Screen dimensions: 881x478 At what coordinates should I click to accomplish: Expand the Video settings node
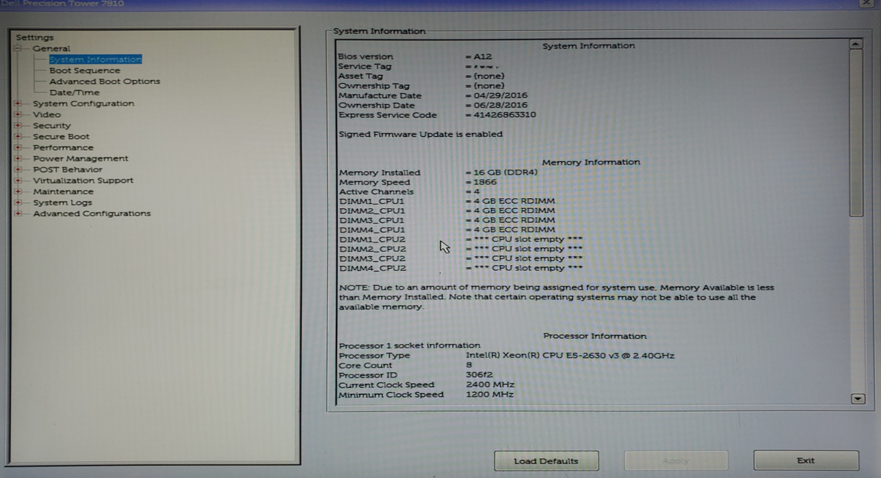[x=18, y=115]
